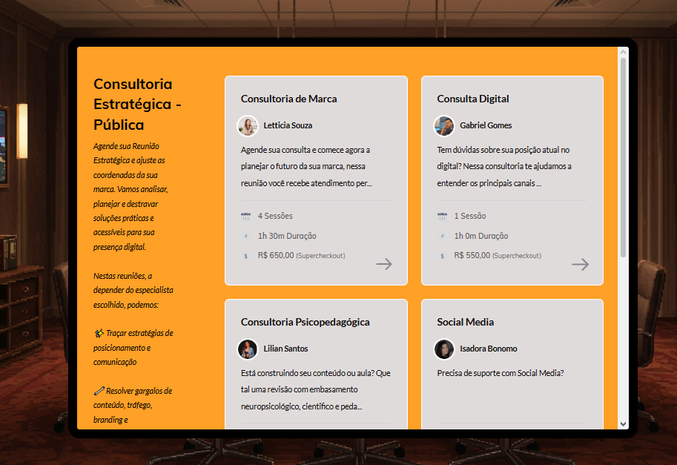This screenshot has width=677, height=465.
Task: Click price icon beside R$ 650,00
Action: (x=245, y=256)
